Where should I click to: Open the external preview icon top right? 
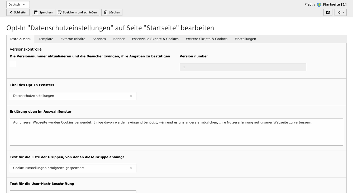click(328, 12)
